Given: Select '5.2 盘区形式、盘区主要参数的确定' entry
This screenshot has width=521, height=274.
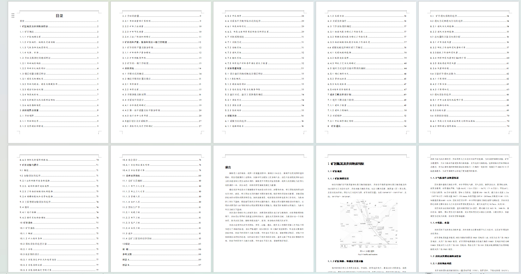Looking at the screenshot, I should (x=264, y=94).
